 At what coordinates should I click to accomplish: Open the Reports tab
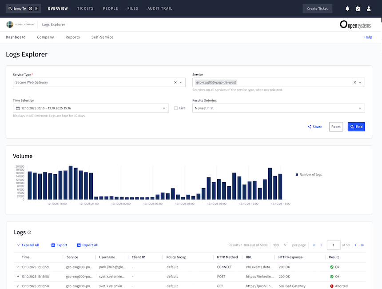click(x=72, y=37)
